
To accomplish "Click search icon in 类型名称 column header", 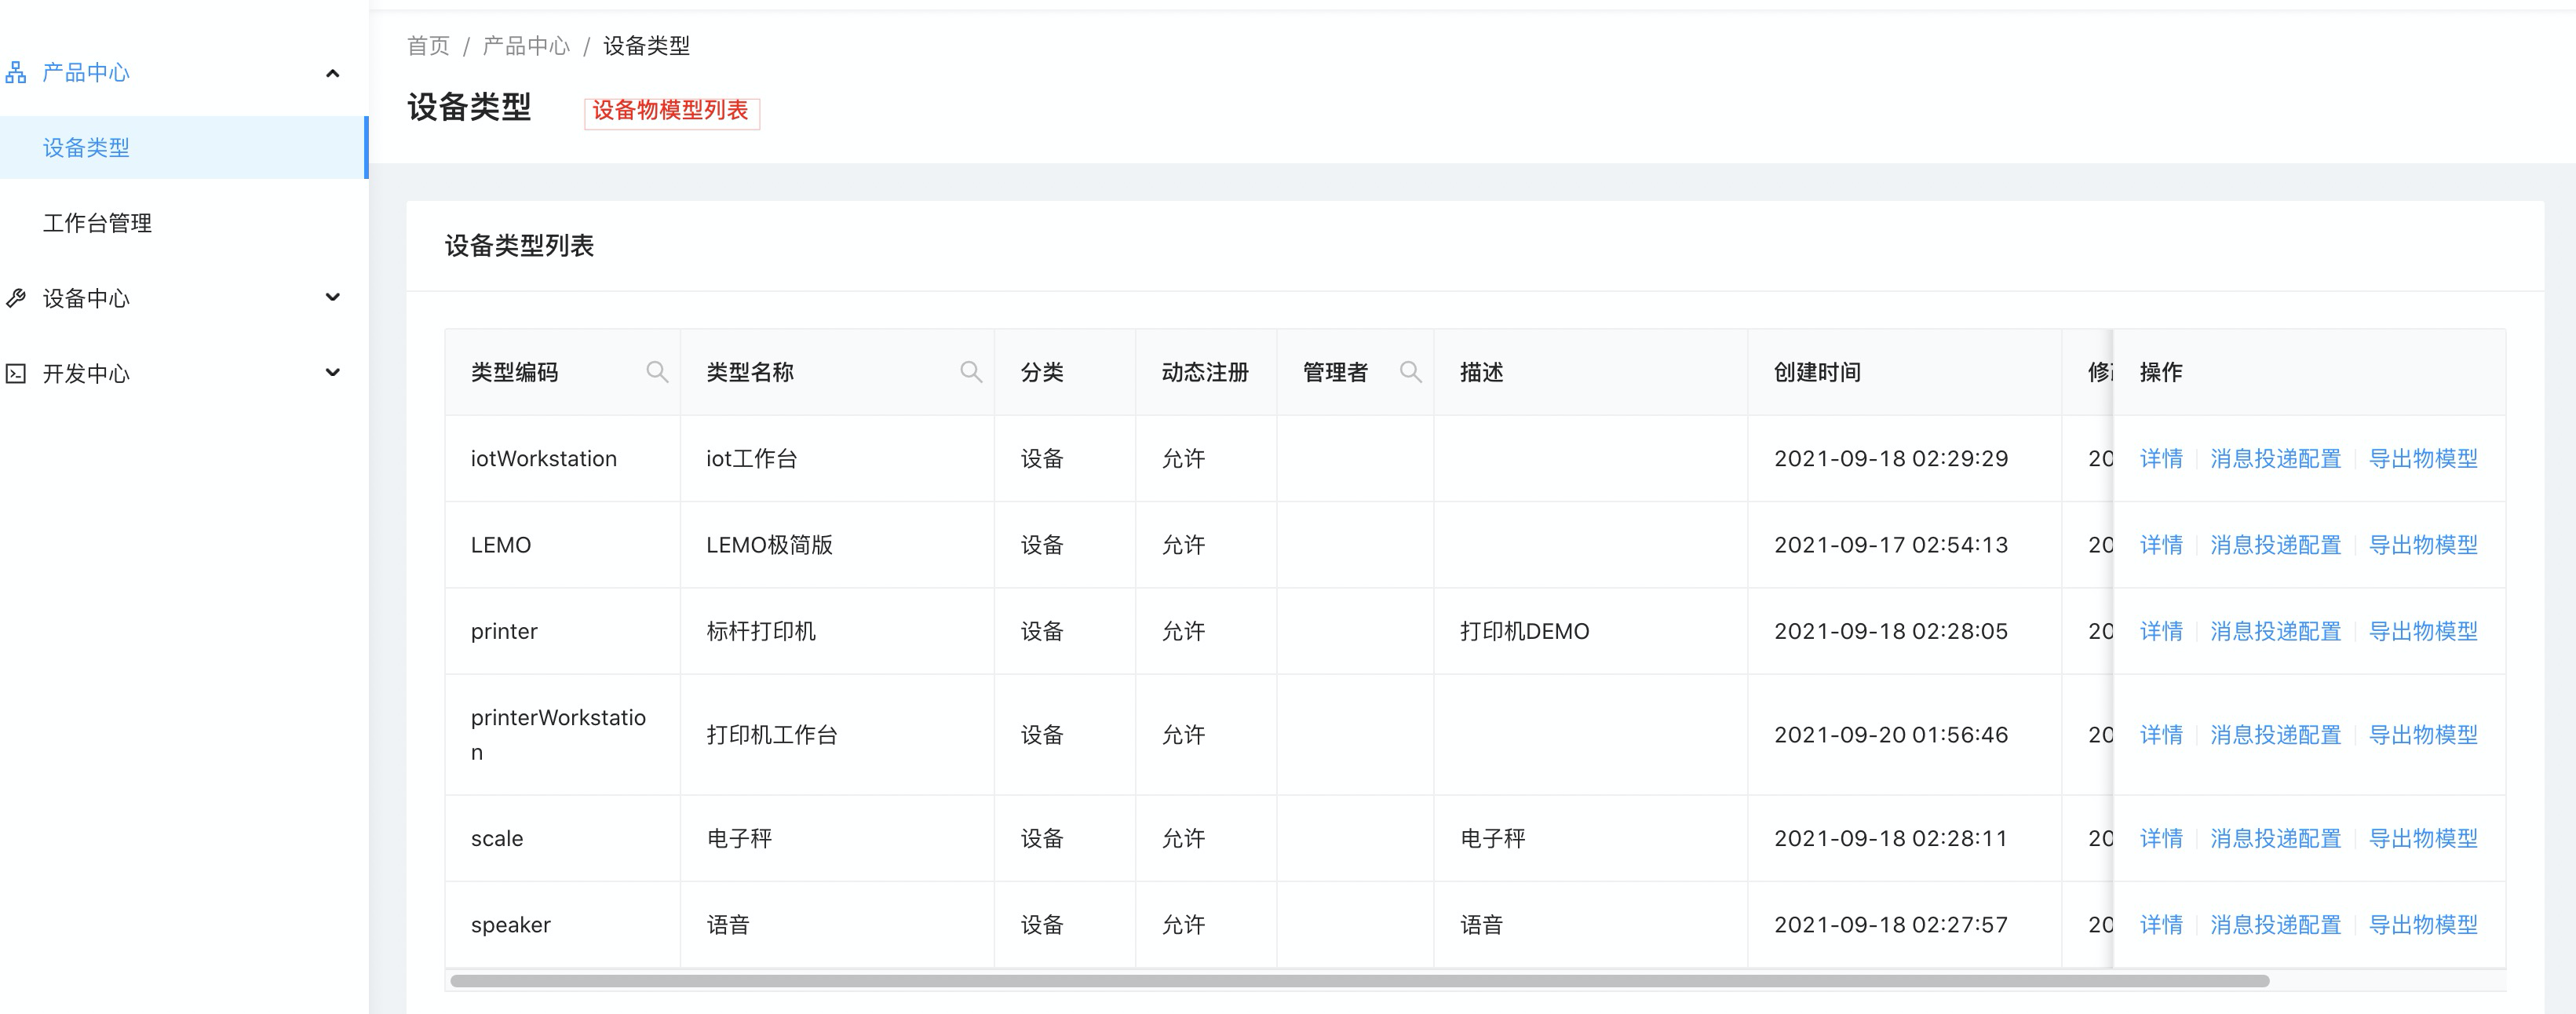I will click(970, 372).
